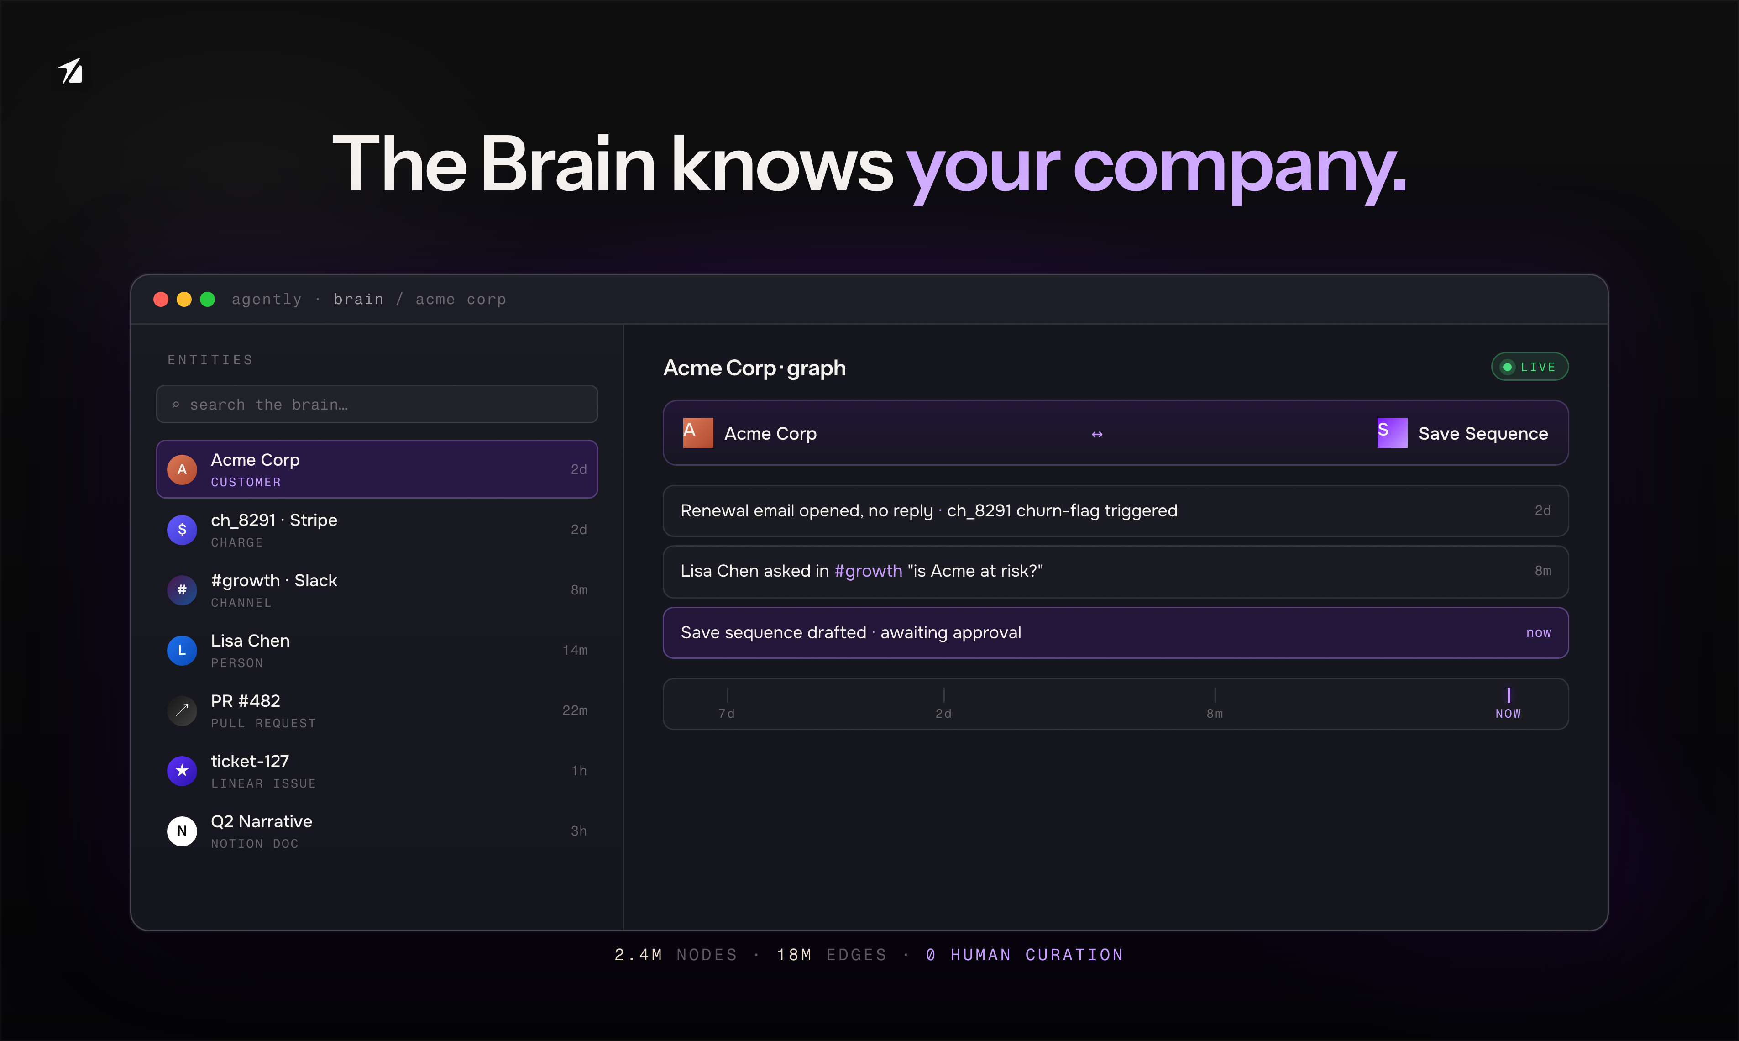Click the NOTION DOC type label

(x=255, y=844)
